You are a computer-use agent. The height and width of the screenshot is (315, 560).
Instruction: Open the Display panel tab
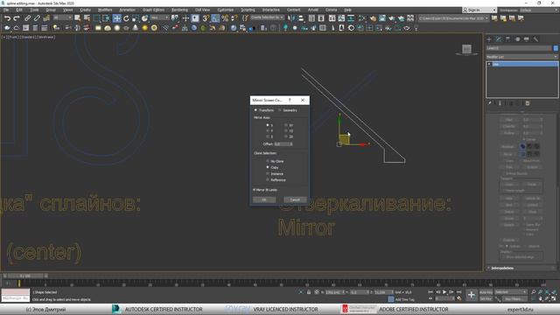point(527,39)
